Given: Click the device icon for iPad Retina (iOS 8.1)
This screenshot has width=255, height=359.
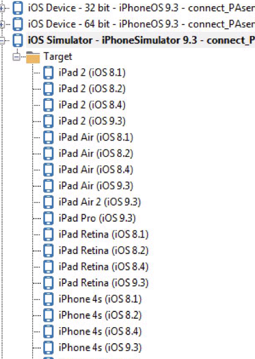Looking at the screenshot, I should (x=48, y=234).
